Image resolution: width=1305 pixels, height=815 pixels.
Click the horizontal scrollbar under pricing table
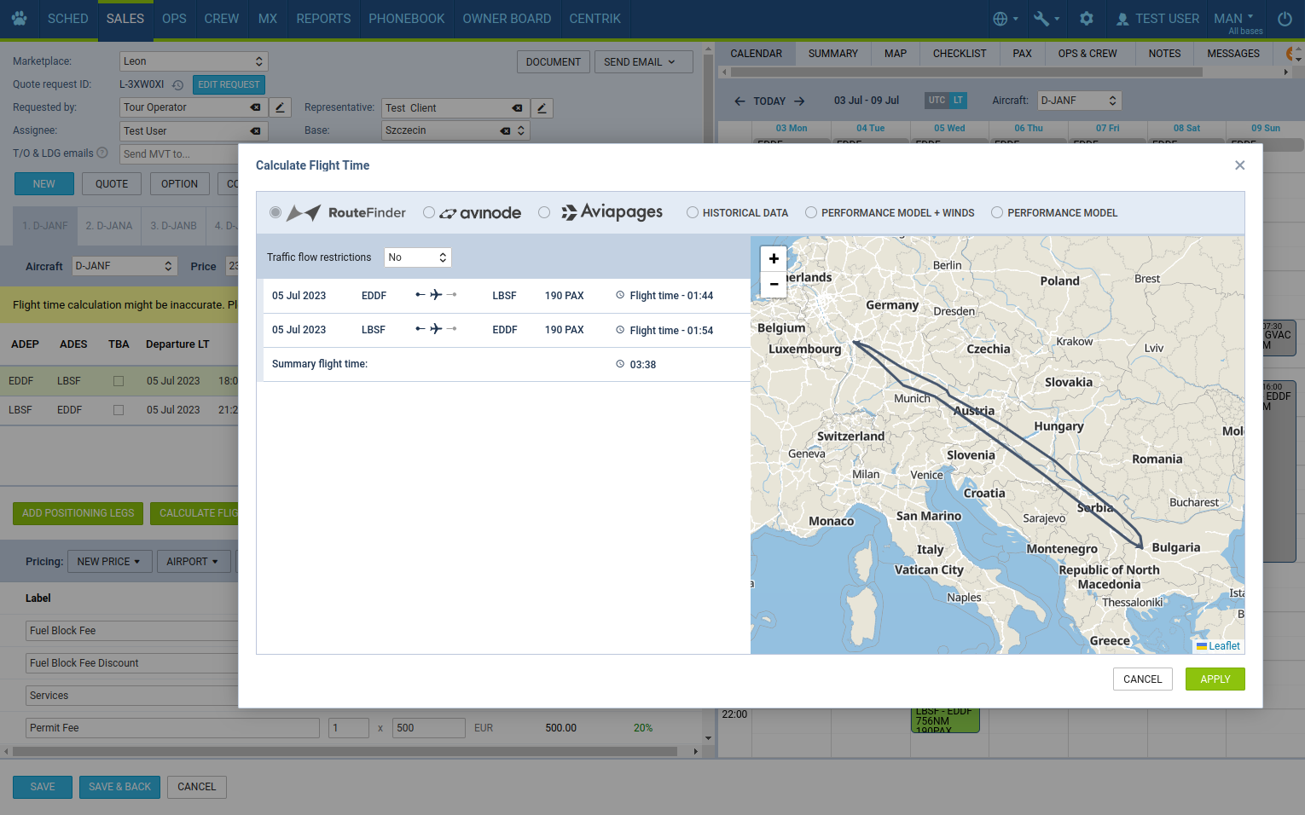tap(345, 752)
